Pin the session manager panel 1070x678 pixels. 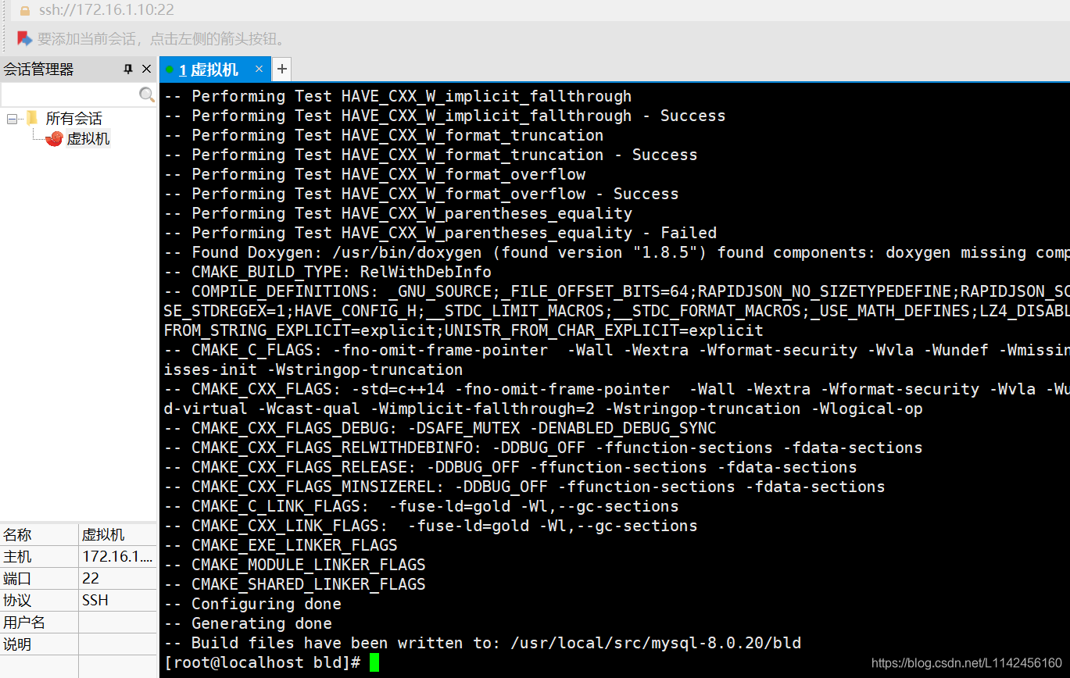coord(128,70)
